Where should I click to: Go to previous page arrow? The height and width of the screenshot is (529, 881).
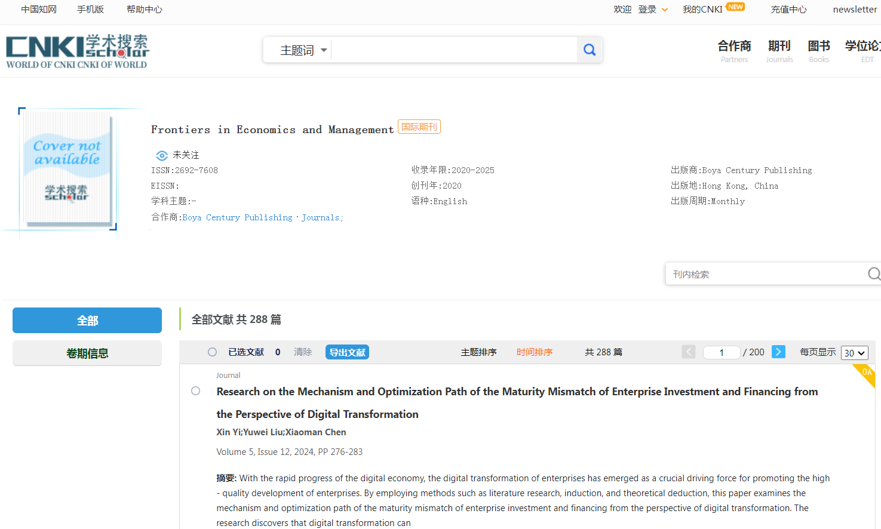(x=689, y=352)
